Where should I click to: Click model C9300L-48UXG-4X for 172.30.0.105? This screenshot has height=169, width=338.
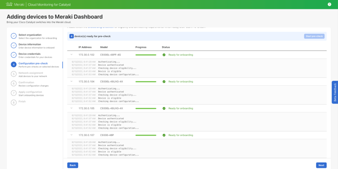point(111,108)
